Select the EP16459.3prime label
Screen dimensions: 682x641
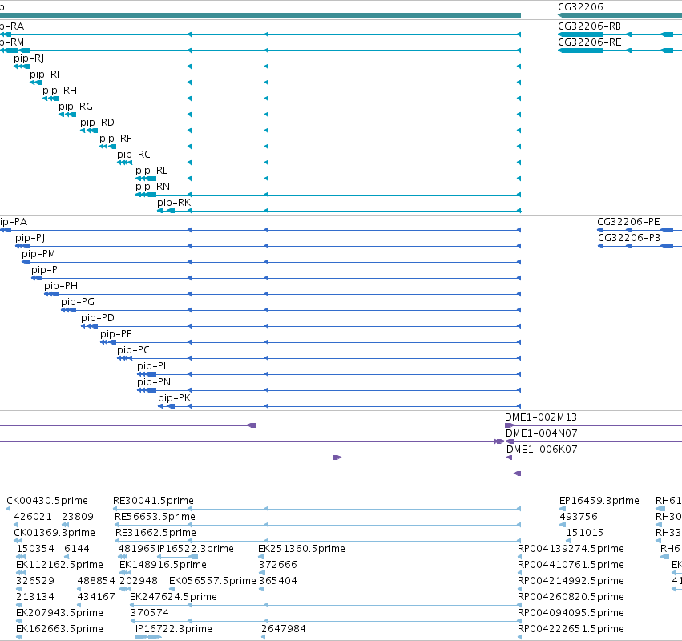(x=599, y=501)
